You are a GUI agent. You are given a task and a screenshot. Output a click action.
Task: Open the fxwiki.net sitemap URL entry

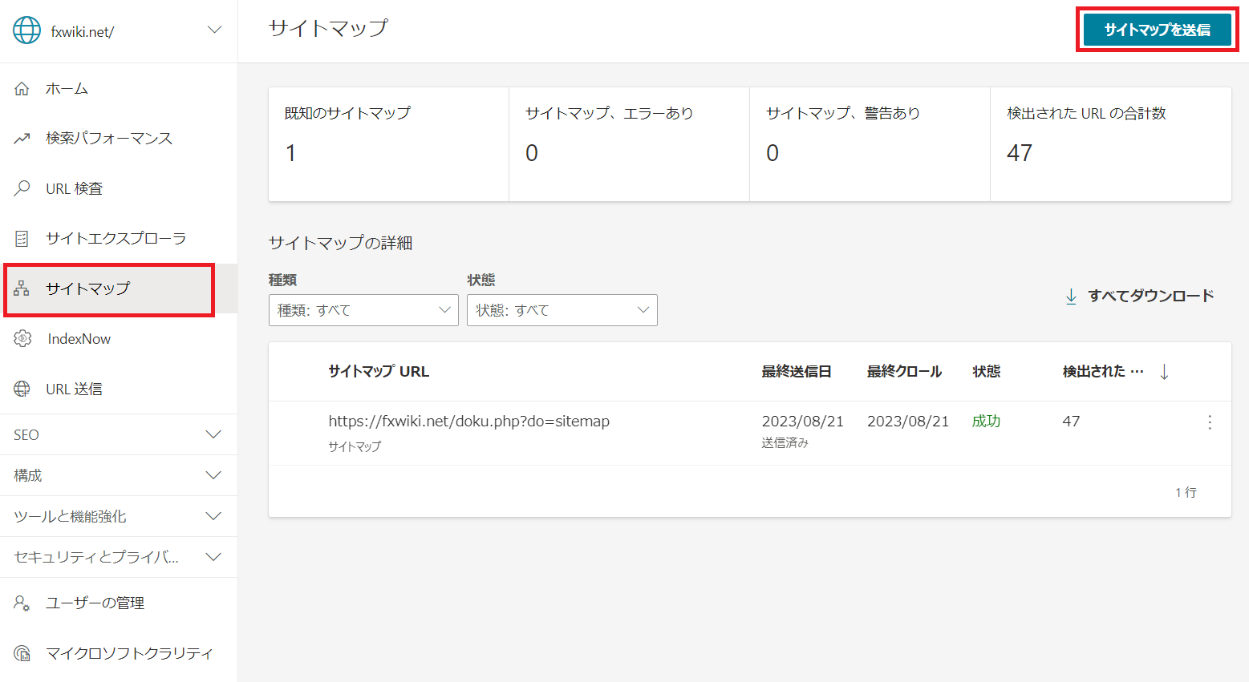pyautogui.click(x=469, y=421)
